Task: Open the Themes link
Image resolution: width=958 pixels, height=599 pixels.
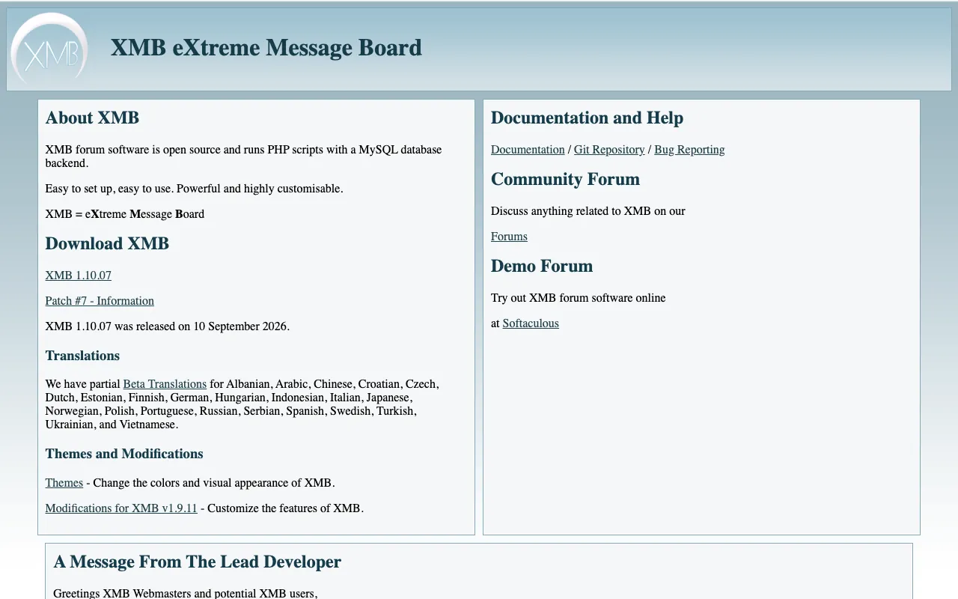Action: 64,483
